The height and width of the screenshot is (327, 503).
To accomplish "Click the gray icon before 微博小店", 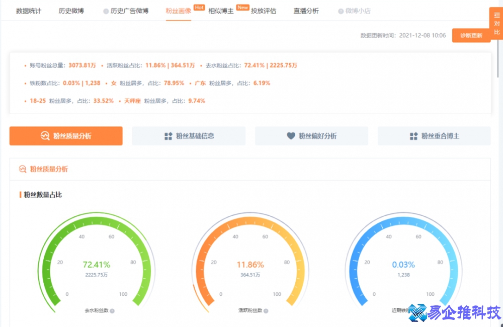I will (341, 11).
